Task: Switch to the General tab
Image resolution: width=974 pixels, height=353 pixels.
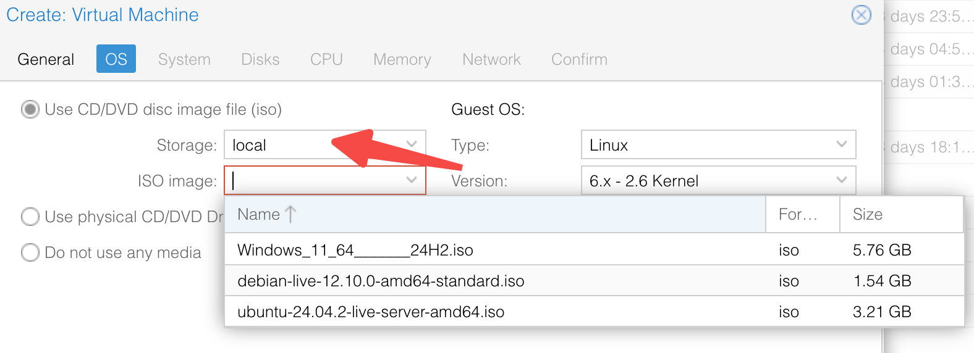Action: pos(46,59)
